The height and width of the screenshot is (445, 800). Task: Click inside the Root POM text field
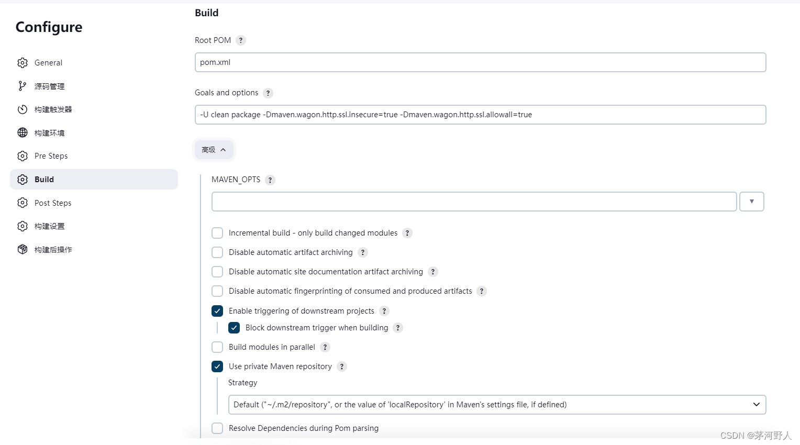tap(480, 62)
